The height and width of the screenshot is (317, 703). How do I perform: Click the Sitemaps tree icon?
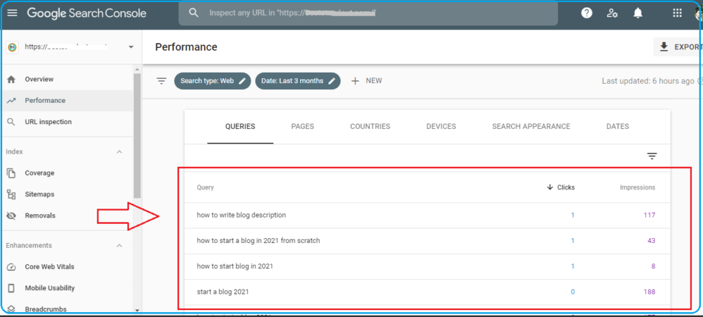click(12, 195)
